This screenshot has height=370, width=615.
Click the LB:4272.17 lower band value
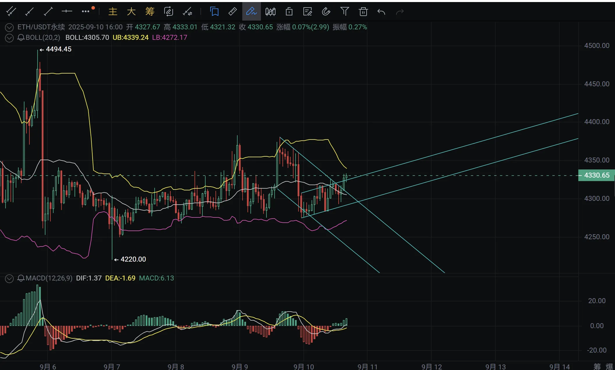169,37
